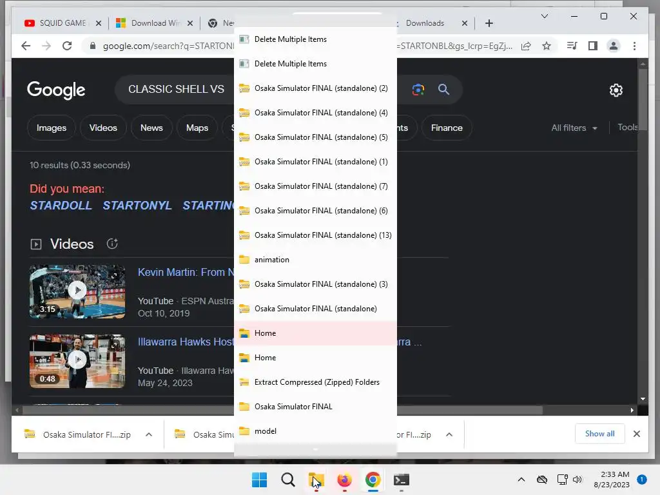Viewport: 660px width, 495px height.
Task: Switch to the Download Windows tab
Action: (155, 23)
